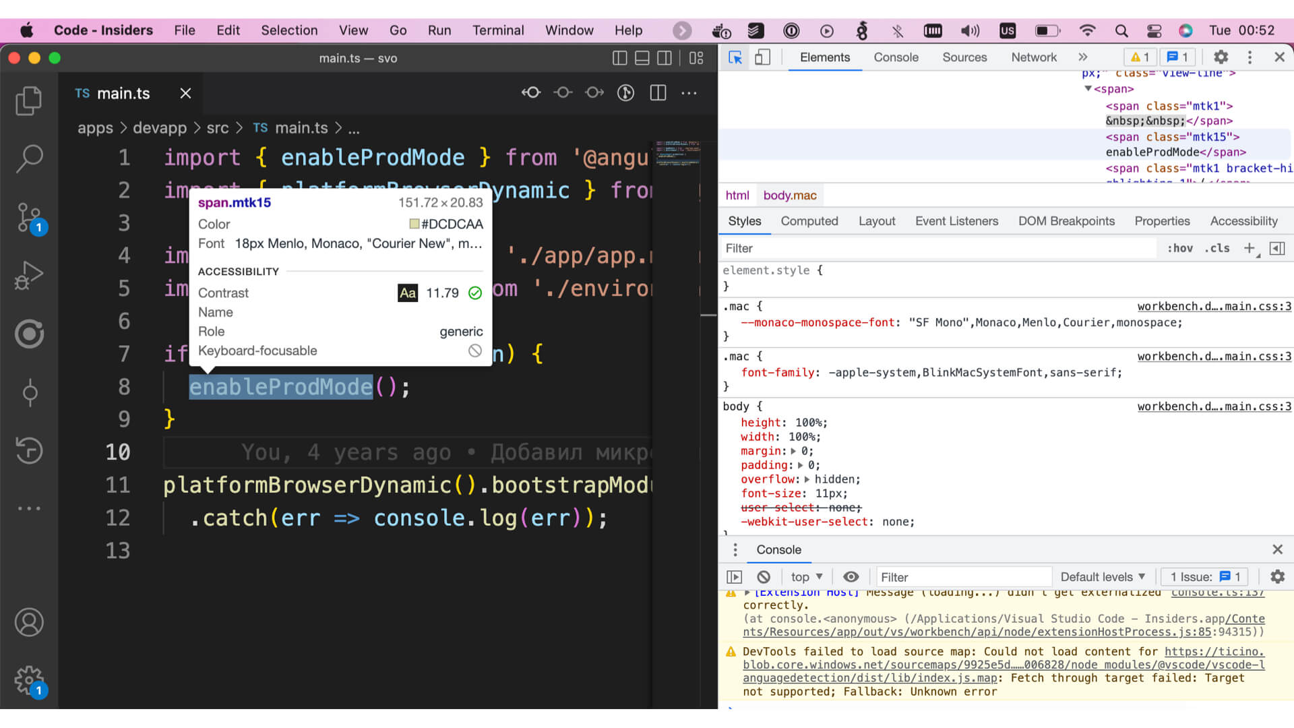1294x728 pixels.
Task: Open the git commit graph icon in activity bar
Action: tap(30, 392)
